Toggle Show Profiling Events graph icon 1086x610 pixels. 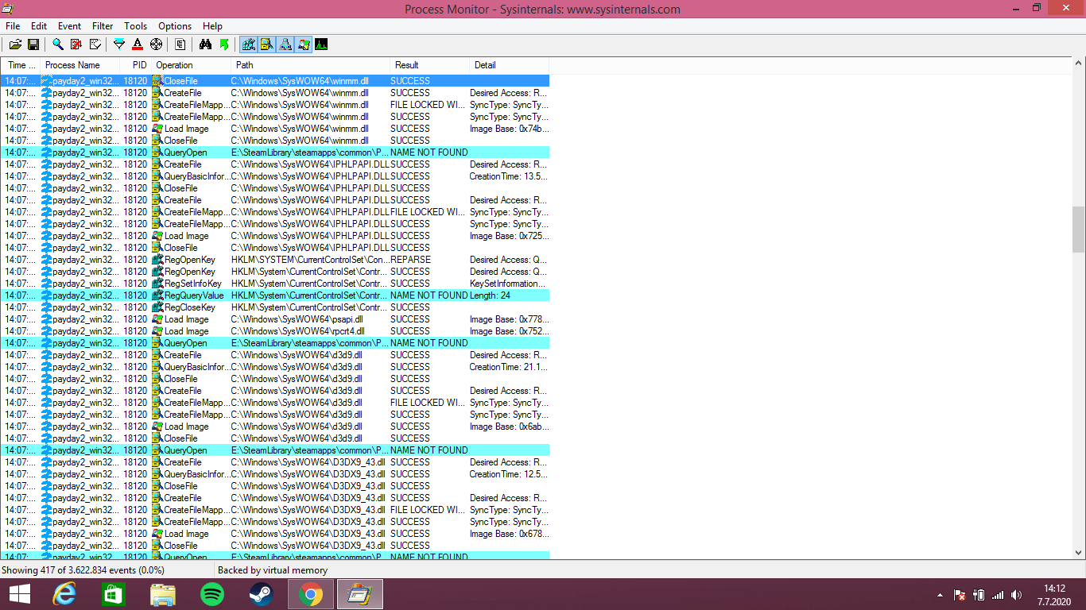point(321,44)
